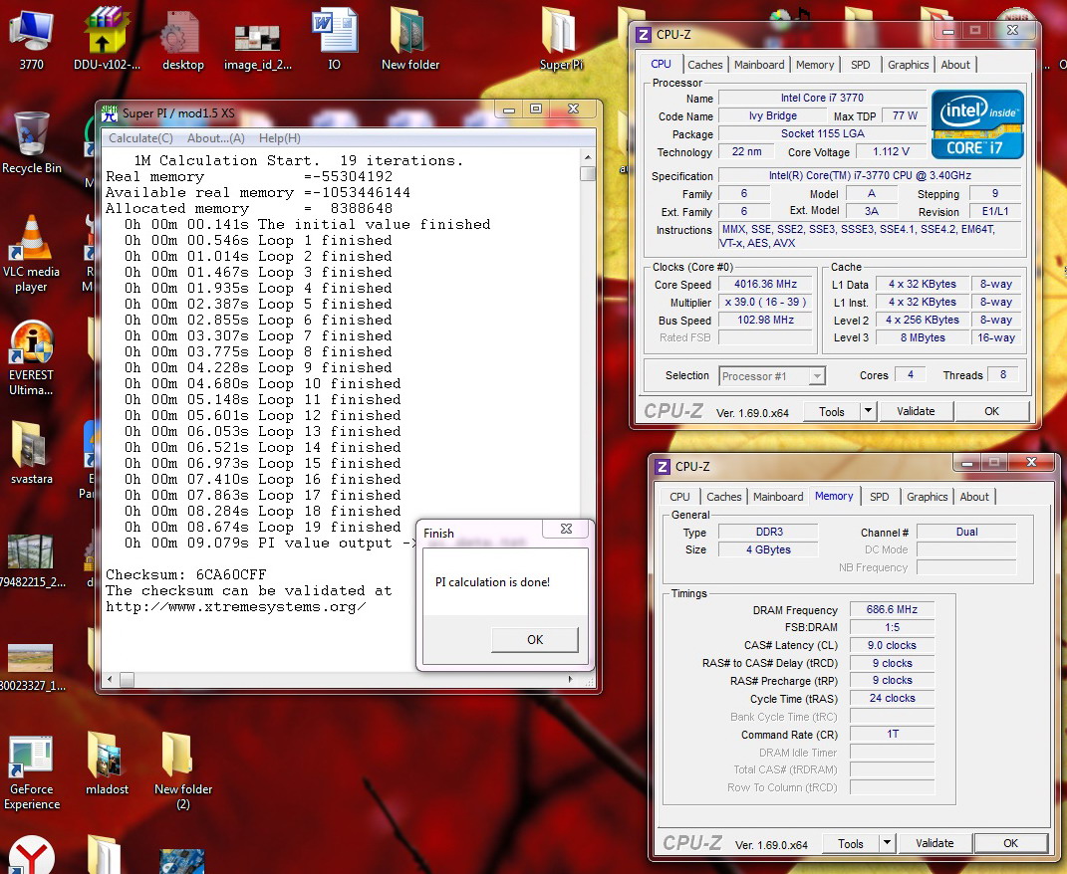Switch to Caches tab in top CPU-Z

[705, 65]
